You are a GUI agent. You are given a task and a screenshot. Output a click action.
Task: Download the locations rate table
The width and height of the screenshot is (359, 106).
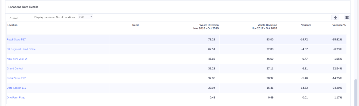point(335,18)
